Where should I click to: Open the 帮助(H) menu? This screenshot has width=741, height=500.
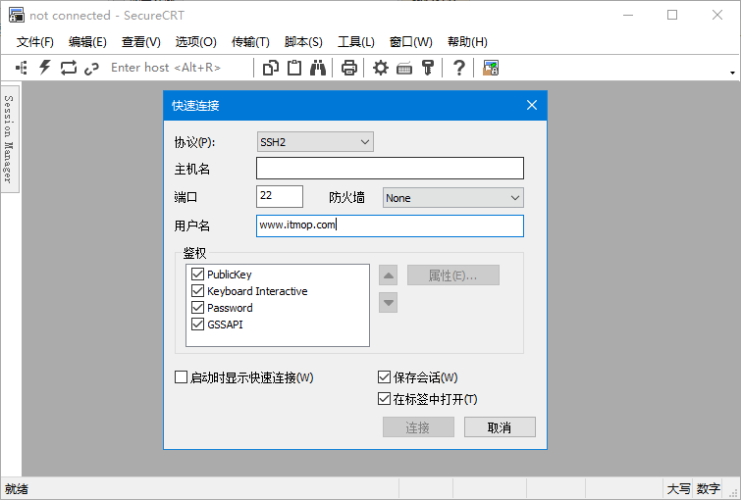[x=467, y=42]
